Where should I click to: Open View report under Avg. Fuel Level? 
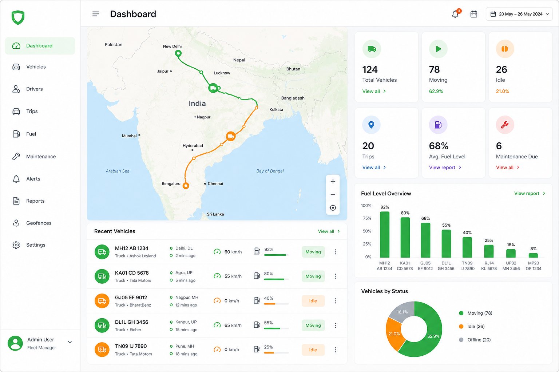pos(445,167)
